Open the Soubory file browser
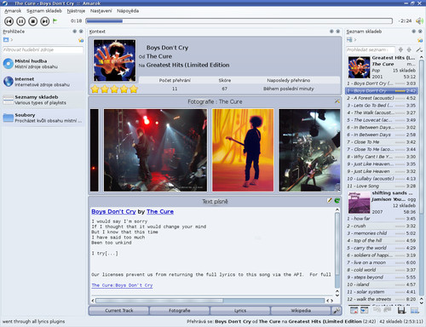Viewport: 426px width, 327px height. point(43,118)
